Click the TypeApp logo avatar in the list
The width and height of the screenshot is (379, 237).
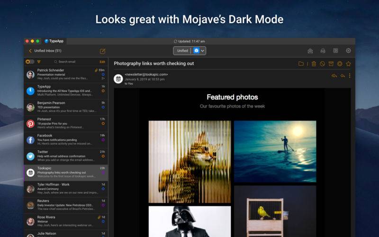[30, 91]
